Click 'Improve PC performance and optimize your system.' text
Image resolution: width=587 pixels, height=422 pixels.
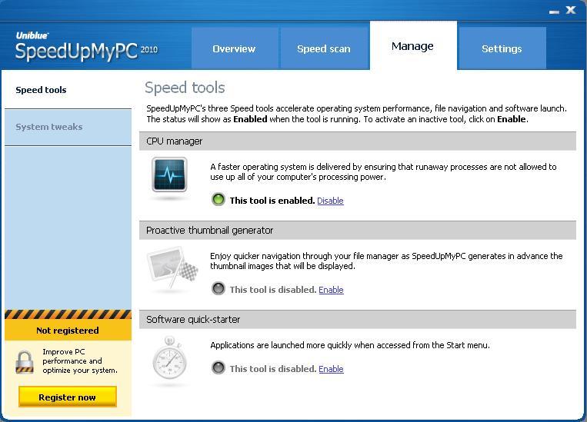[x=80, y=361]
